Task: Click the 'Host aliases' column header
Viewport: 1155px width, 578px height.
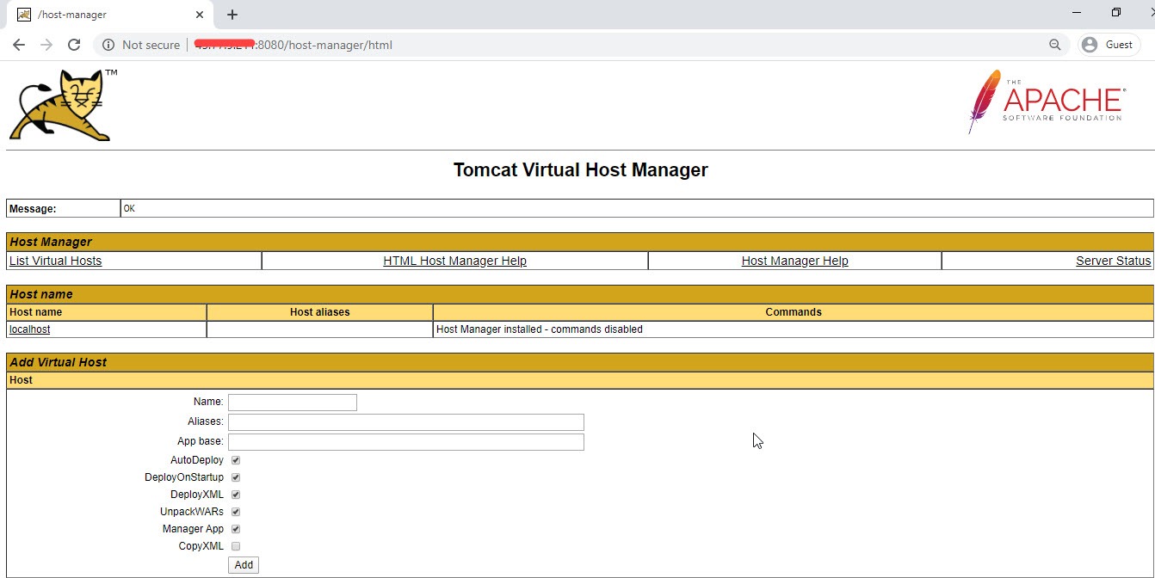Action: point(320,312)
